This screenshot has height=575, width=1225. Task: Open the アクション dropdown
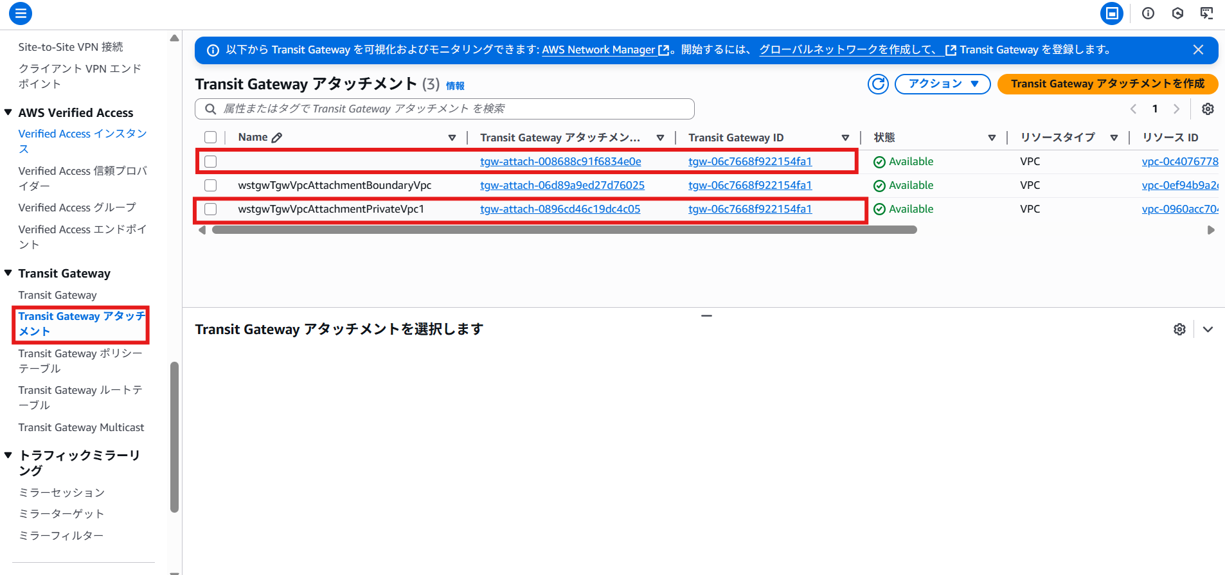(x=942, y=84)
